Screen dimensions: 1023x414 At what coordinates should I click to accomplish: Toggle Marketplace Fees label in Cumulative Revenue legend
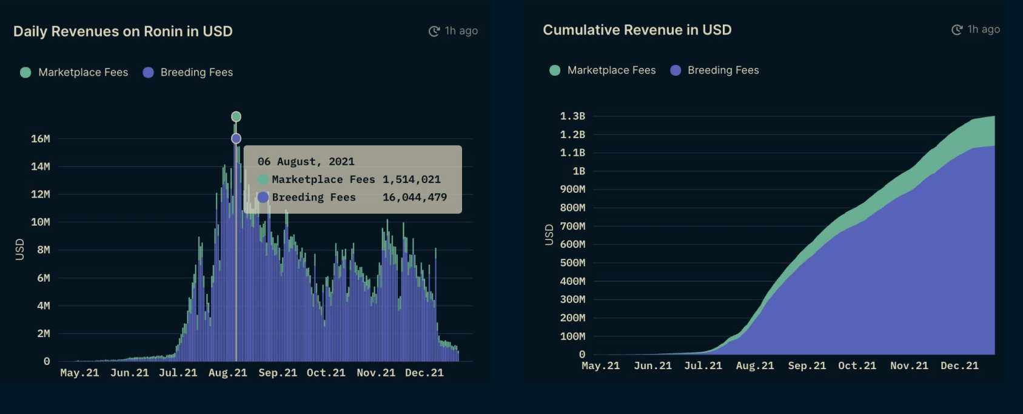pyautogui.click(x=611, y=70)
